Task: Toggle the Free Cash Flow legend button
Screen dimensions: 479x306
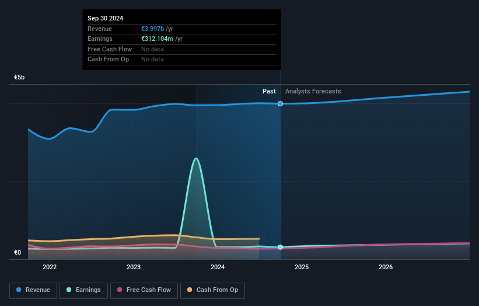Action: click(x=144, y=290)
